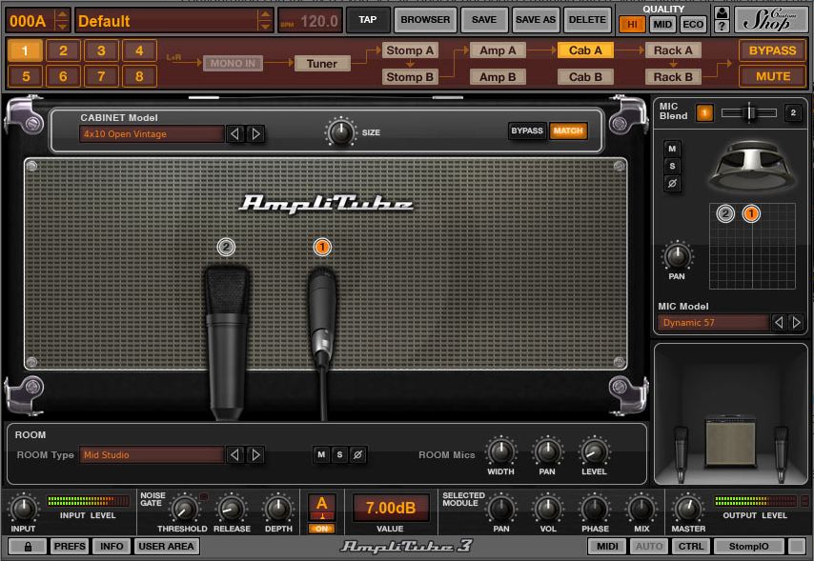
Task: Open the Amp A module
Action: [x=498, y=50]
